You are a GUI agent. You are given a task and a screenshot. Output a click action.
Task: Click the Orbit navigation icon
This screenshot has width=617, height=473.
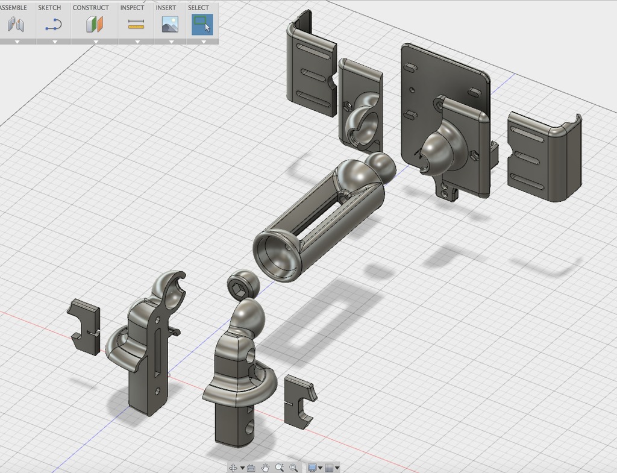233,468
